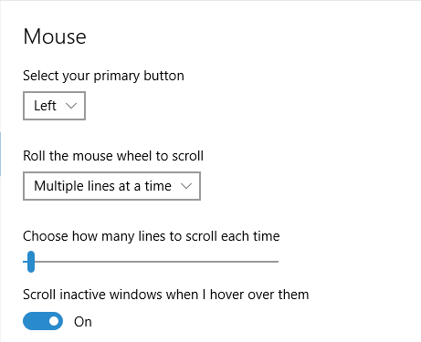Click the blue selection bar at the left edge
421x342 pixels.
0,154
